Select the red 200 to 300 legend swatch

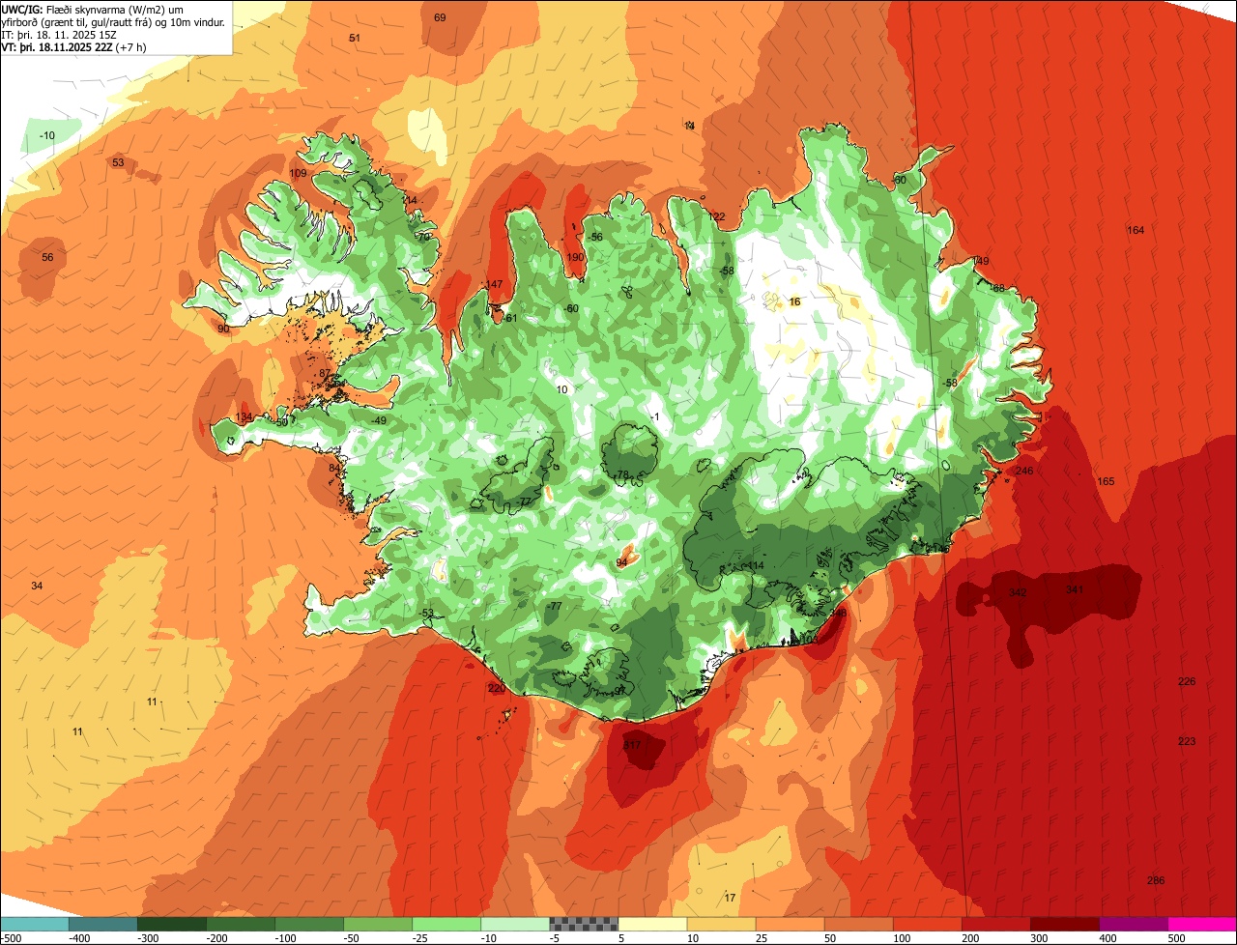click(x=994, y=924)
